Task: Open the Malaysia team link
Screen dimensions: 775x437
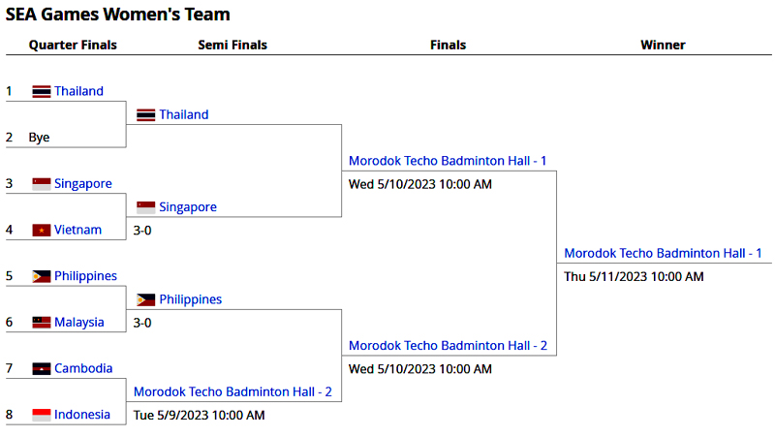Action: coord(79,323)
